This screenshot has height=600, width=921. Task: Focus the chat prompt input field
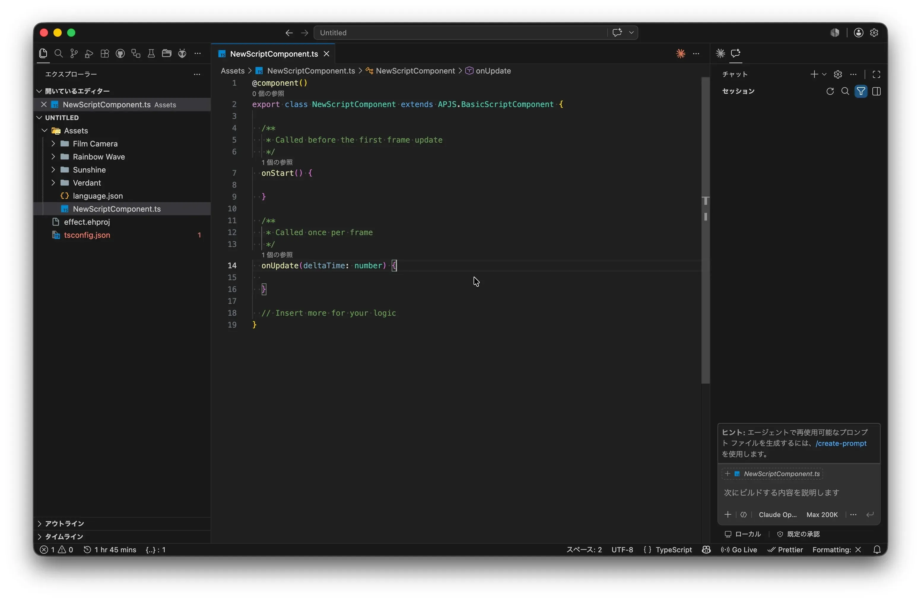pyautogui.click(x=799, y=492)
